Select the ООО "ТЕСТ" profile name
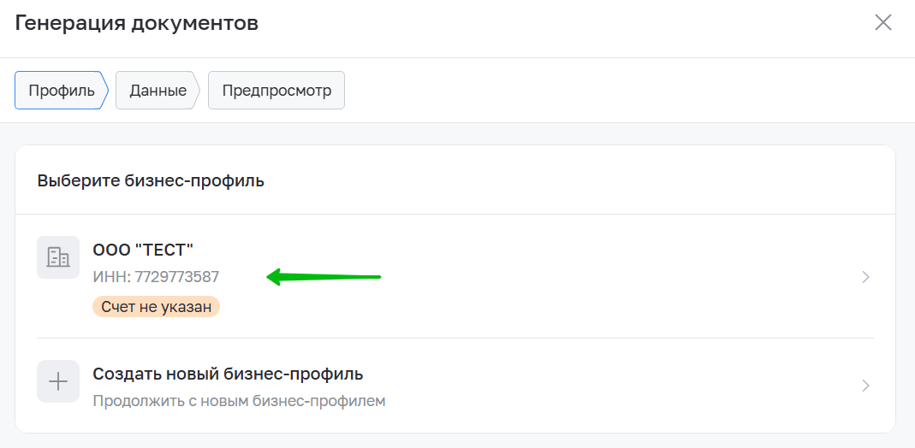Screen dimensions: 915x448 (x=143, y=250)
